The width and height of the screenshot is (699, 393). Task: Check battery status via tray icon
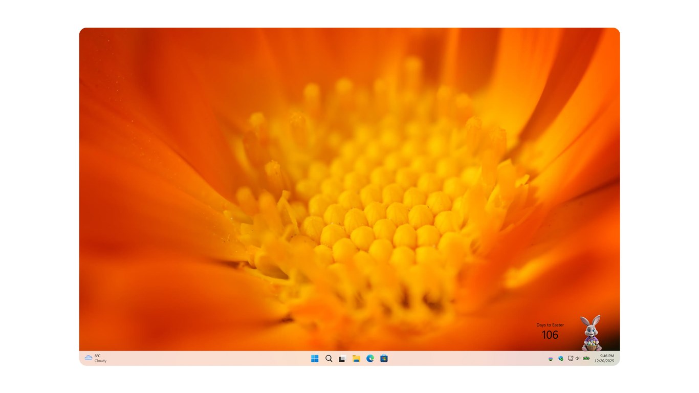tap(586, 359)
